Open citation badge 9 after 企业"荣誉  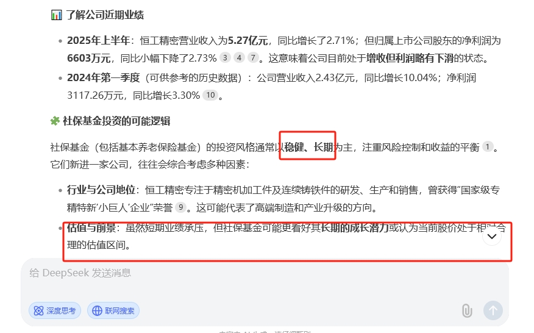(180, 207)
